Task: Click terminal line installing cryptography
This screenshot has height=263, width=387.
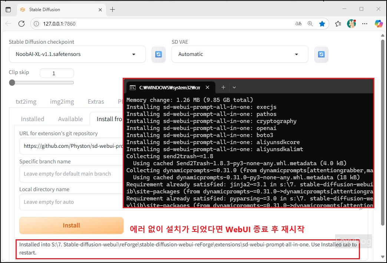Action: [x=212, y=121]
